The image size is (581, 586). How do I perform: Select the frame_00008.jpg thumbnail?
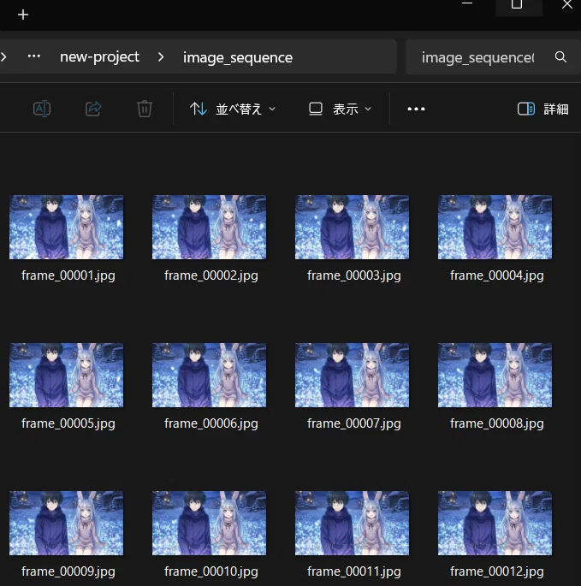click(x=495, y=375)
